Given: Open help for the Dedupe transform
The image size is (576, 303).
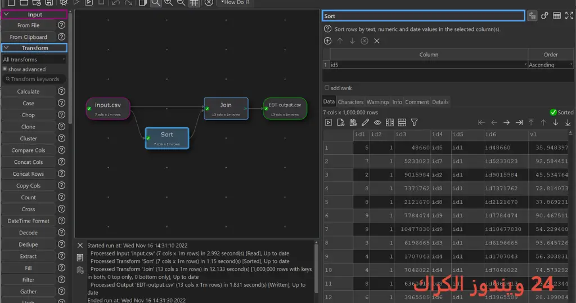Looking at the screenshot, I should pyautogui.click(x=62, y=244).
